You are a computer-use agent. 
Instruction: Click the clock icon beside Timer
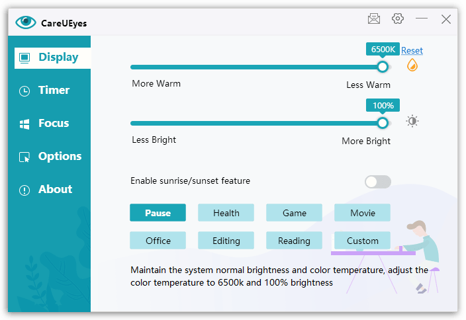click(24, 91)
